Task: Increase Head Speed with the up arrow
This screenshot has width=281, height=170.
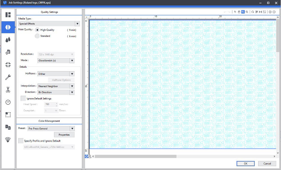Action: [x=57, y=103]
